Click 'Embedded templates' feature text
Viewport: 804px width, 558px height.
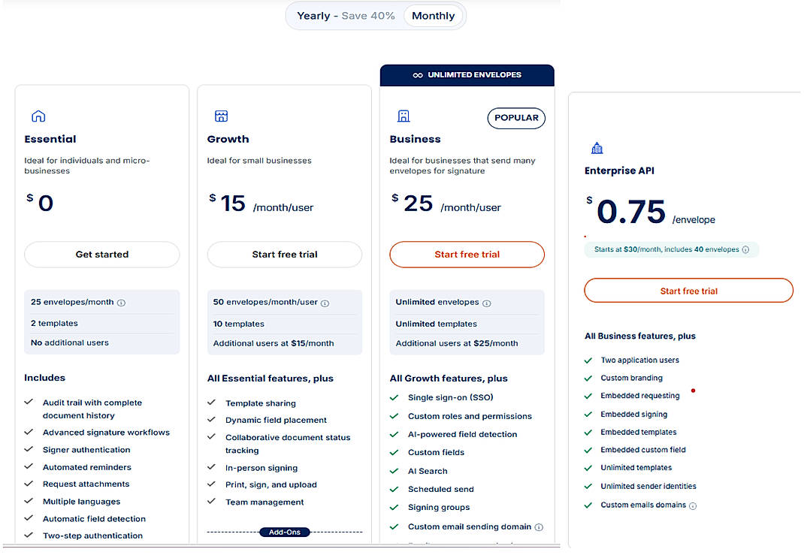[x=639, y=432]
